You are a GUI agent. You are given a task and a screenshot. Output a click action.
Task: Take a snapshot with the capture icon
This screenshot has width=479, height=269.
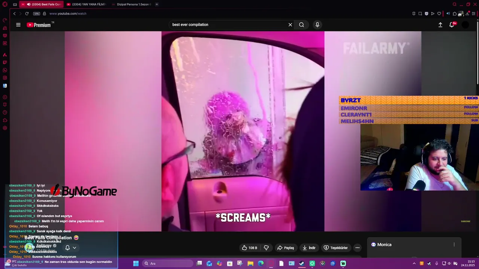coord(420,13)
